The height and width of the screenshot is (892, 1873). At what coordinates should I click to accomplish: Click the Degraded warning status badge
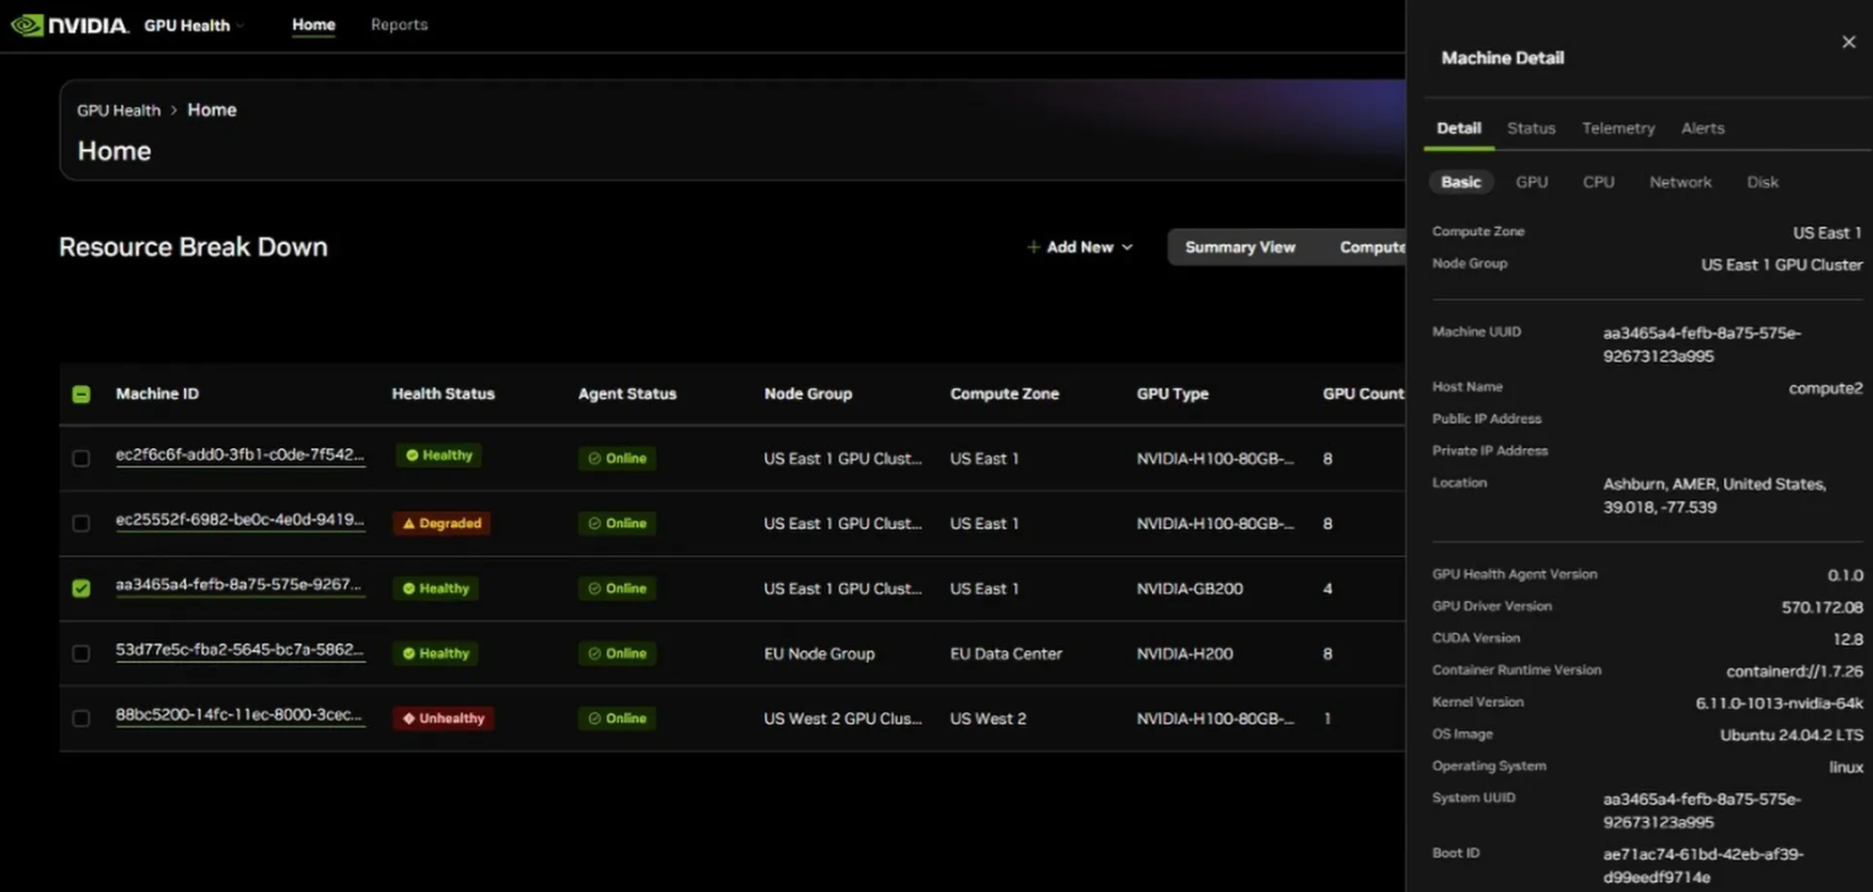click(442, 523)
